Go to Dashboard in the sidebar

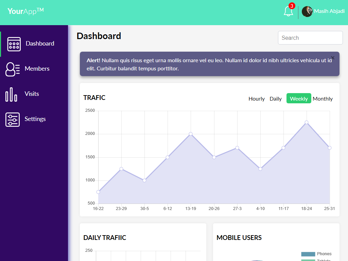40,43
